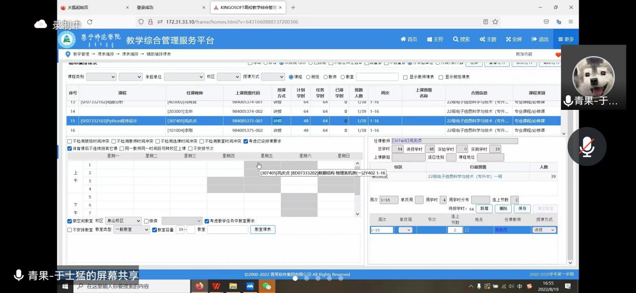Reload the page with the browser refresh icon
The image size is (636, 293).
tap(90, 22)
